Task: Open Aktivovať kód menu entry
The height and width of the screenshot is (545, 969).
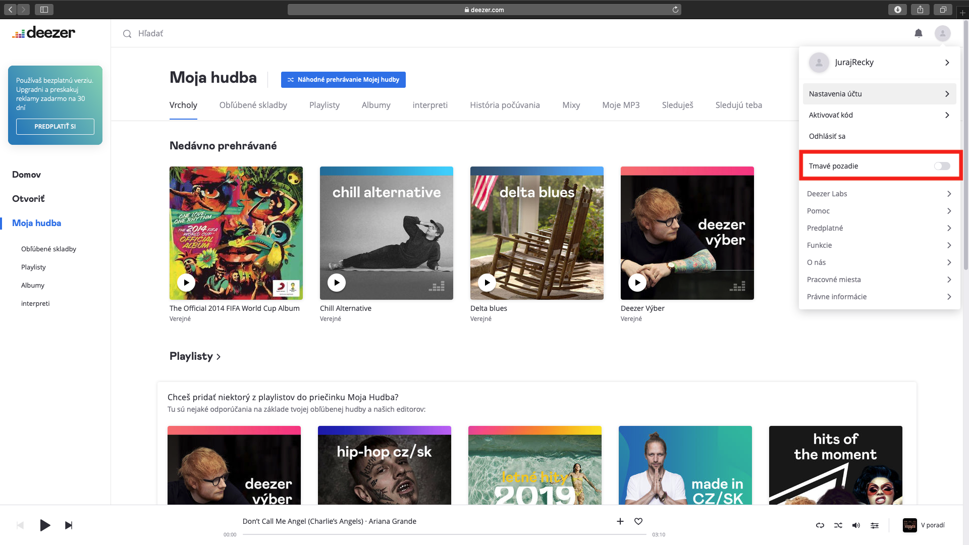Action: point(879,115)
